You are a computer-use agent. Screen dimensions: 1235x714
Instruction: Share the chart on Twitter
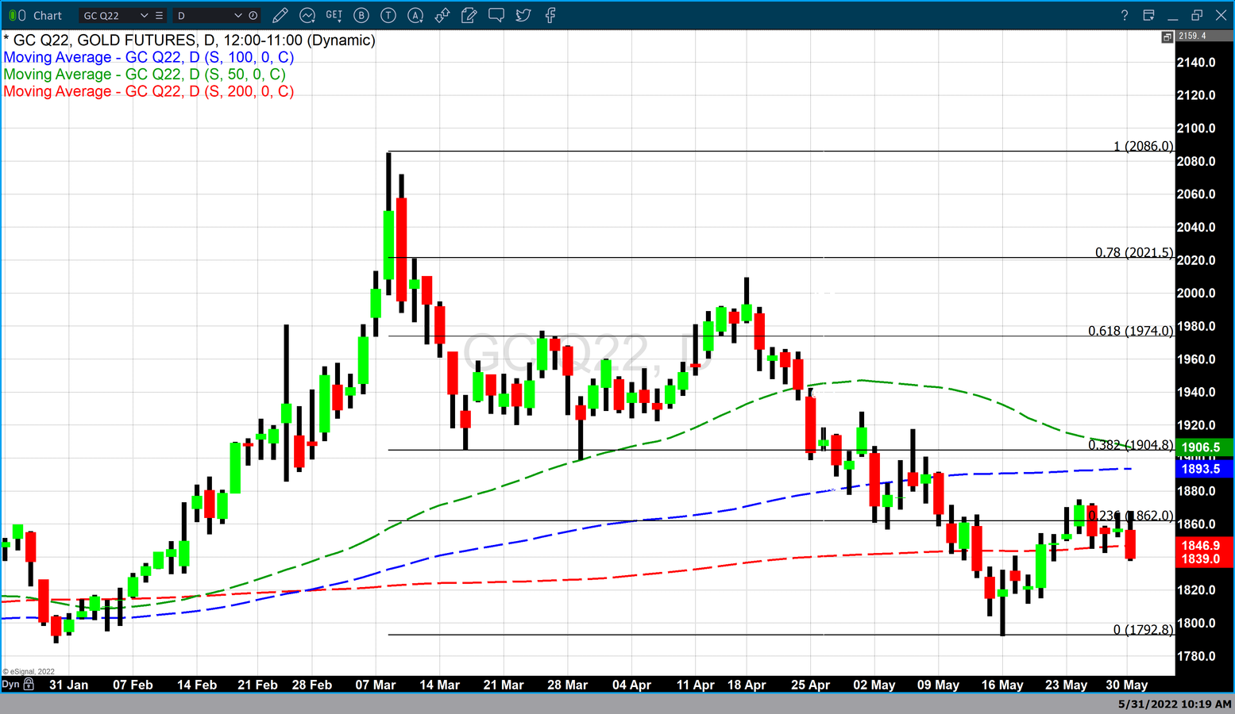[523, 15]
